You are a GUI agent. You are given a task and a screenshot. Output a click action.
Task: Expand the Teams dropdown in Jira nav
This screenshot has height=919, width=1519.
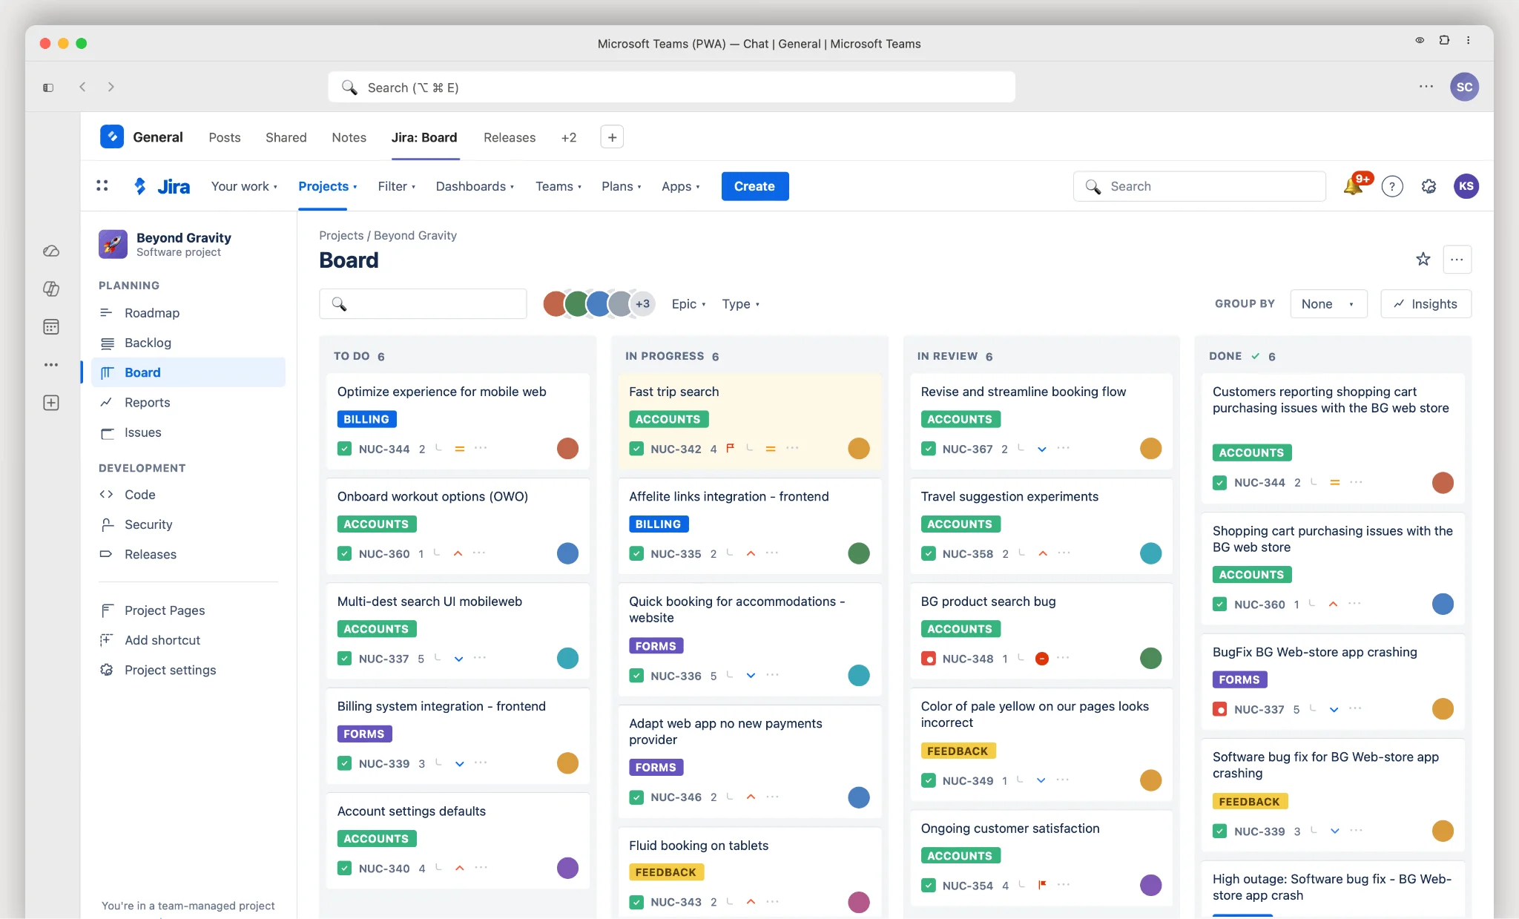pos(558,186)
